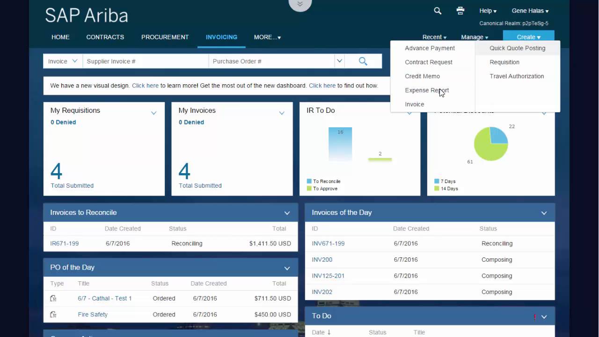Screen dimensions: 599x337
Task: Click the To Reconcile bar showing 16
Action: coord(340,144)
